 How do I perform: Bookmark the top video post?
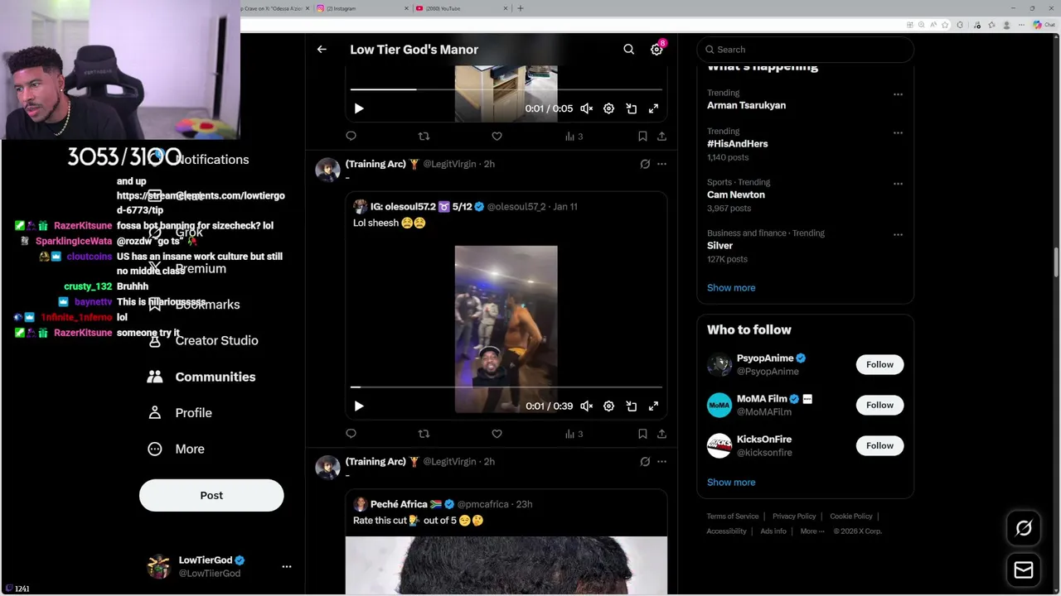(x=642, y=136)
